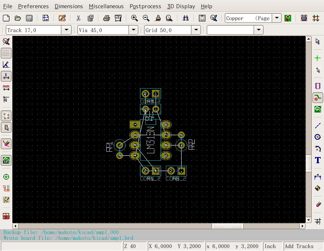
Task: Select the Add Text tool
Action: [x=317, y=160]
